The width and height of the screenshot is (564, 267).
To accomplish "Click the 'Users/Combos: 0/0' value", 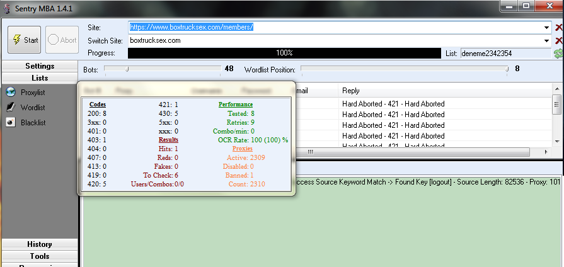I will (157, 184).
